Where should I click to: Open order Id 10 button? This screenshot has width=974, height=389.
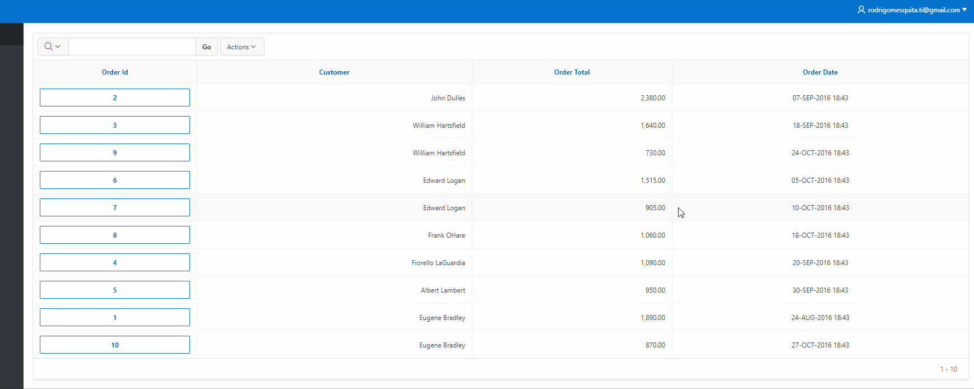[115, 345]
